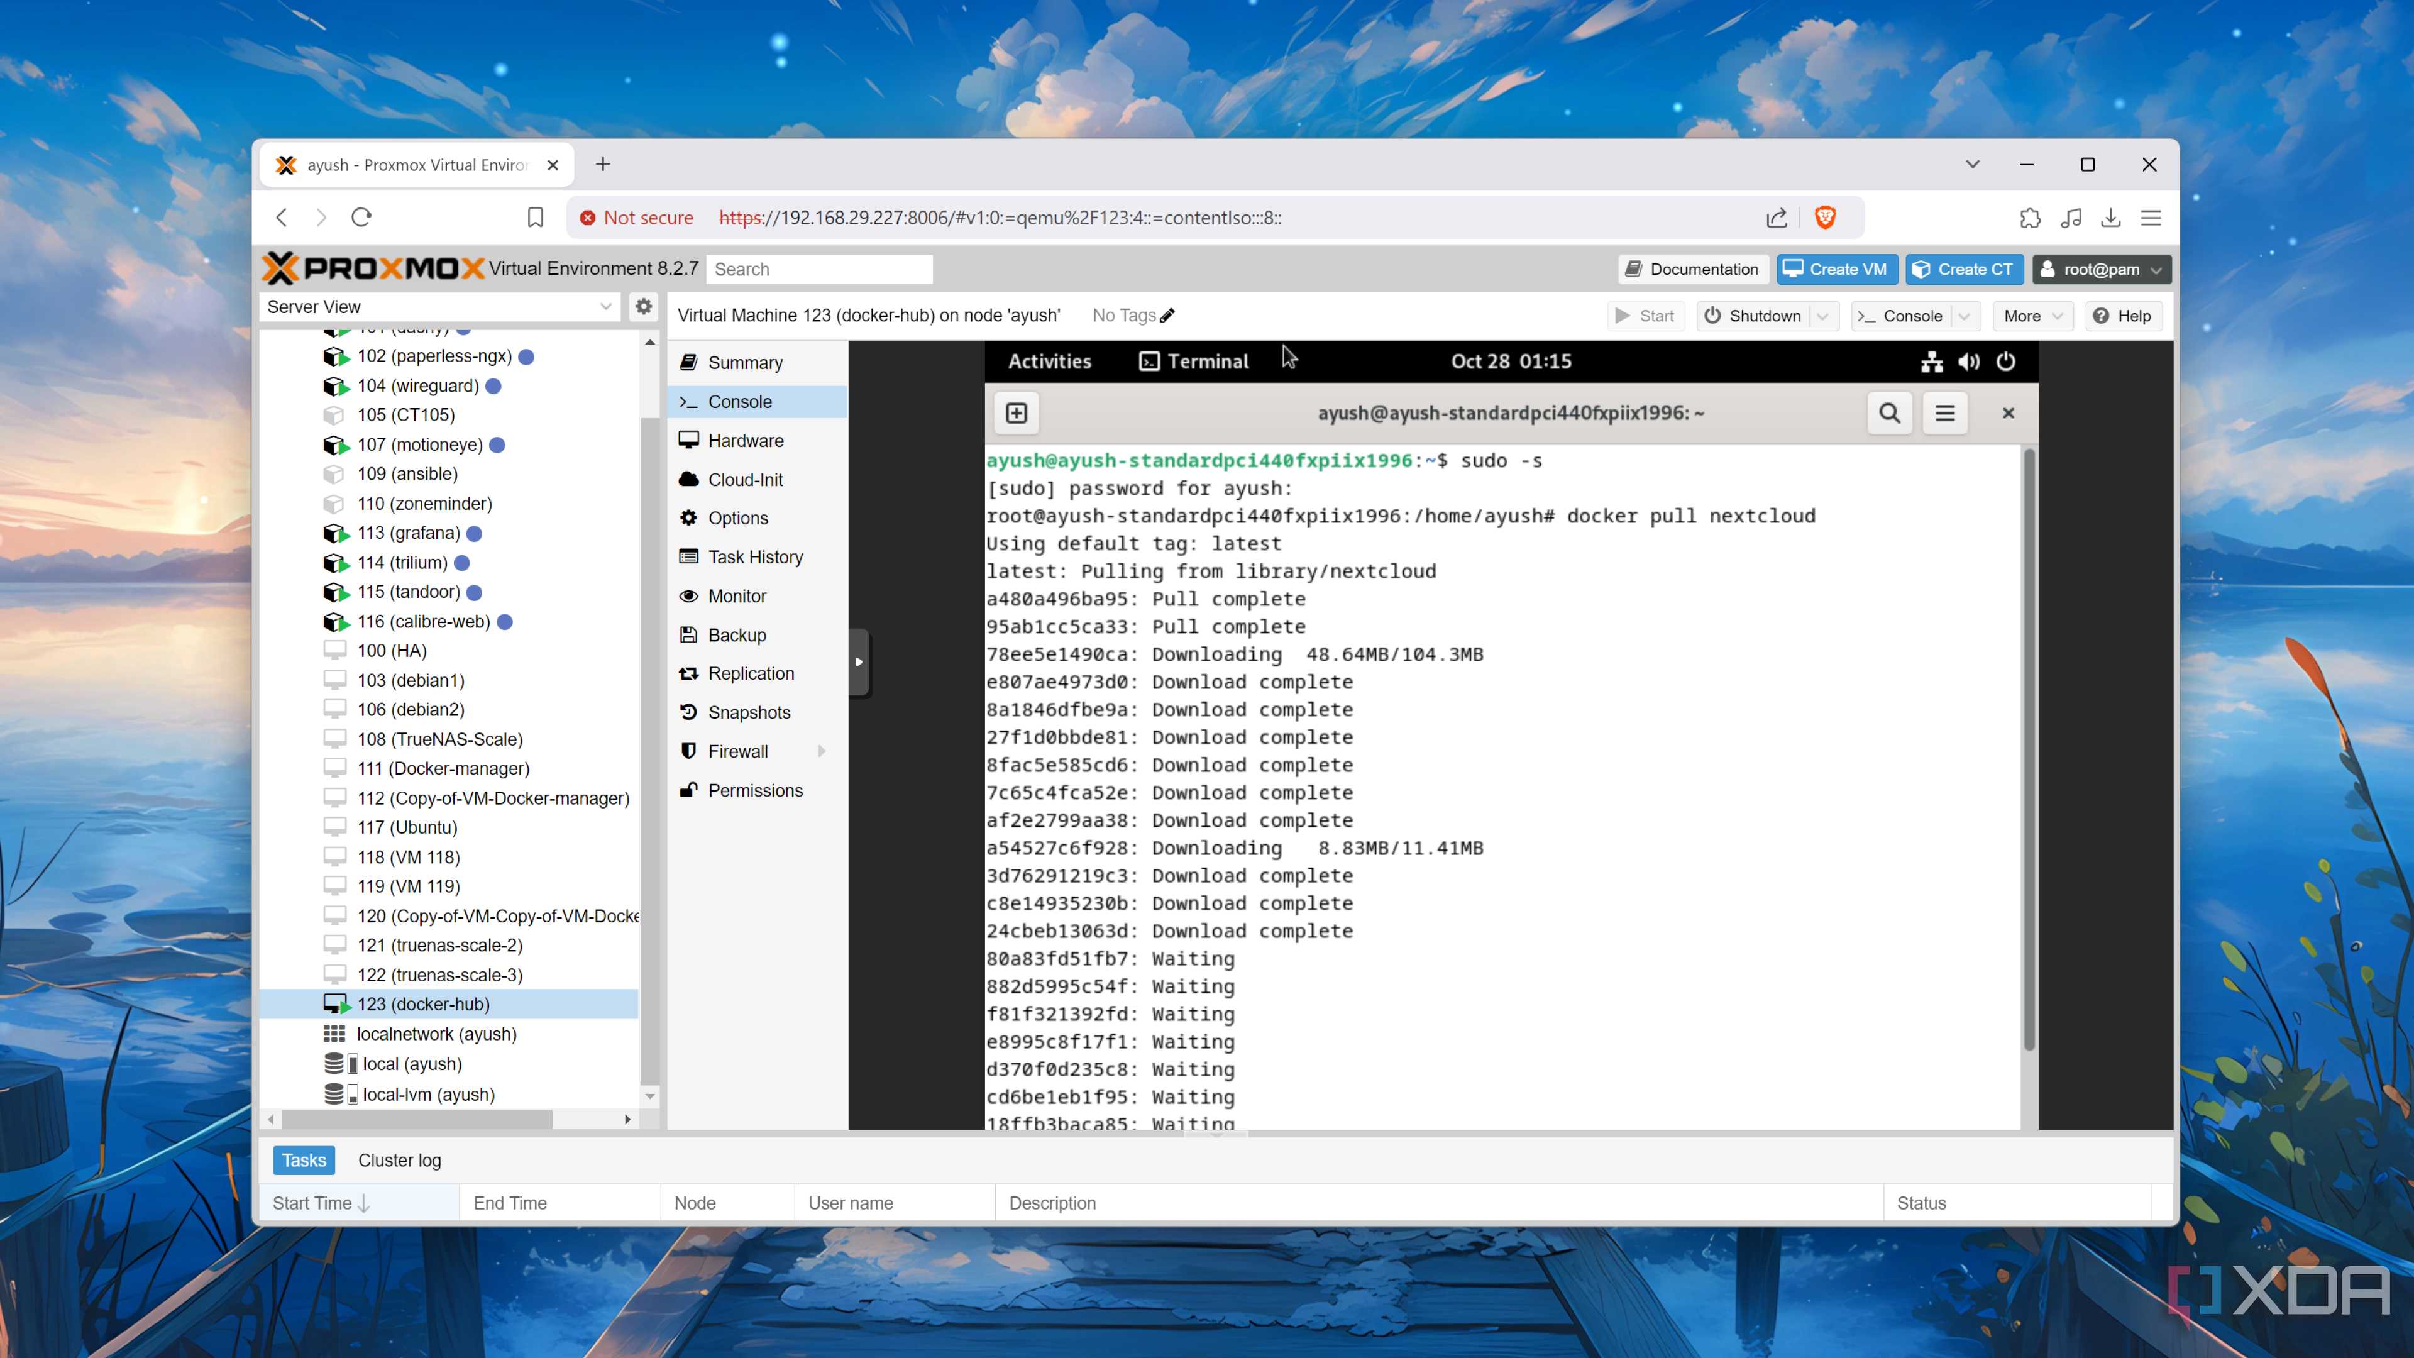The image size is (2414, 1358).
Task: Click the Create VM button
Action: coord(1837,269)
